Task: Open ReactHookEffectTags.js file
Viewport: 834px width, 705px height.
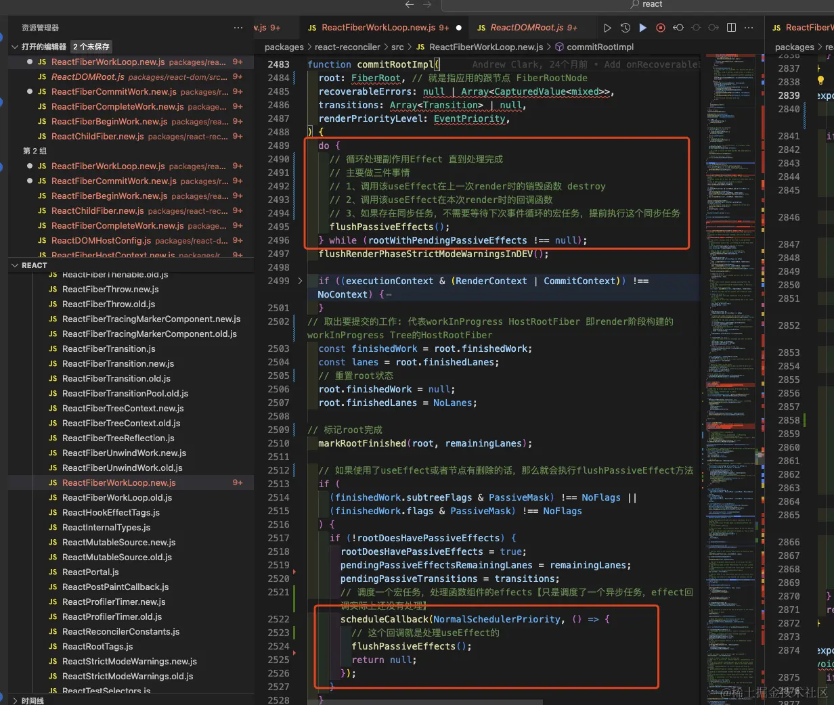Action: point(131,512)
